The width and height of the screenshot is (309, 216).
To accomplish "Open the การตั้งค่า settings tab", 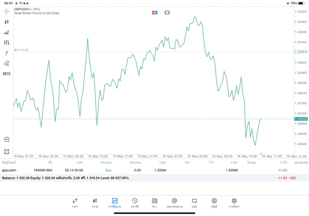I will pos(234,202).
